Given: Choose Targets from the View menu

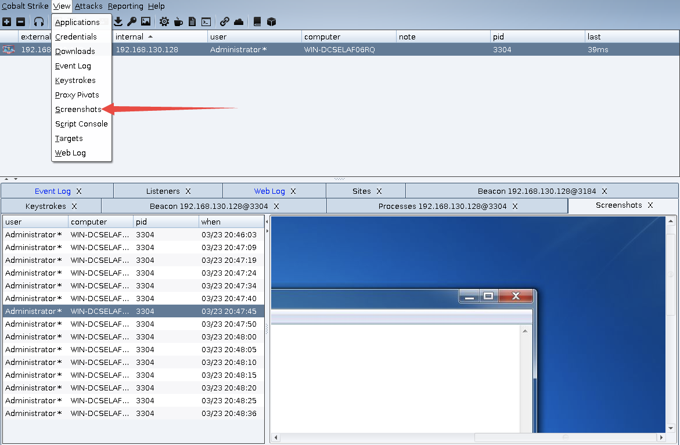Looking at the screenshot, I should tap(81, 138).
